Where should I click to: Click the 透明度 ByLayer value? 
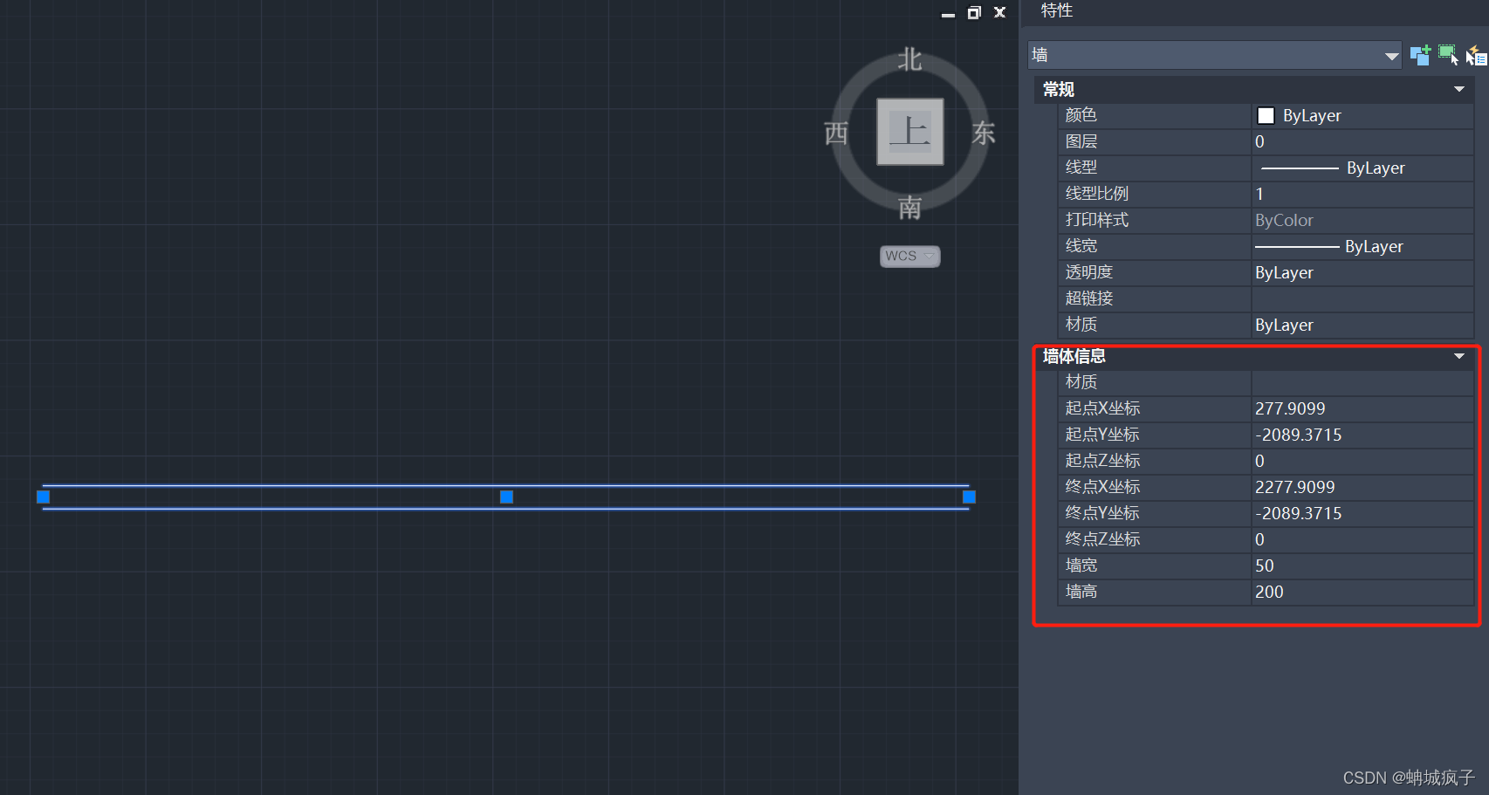pyautogui.click(x=1362, y=272)
